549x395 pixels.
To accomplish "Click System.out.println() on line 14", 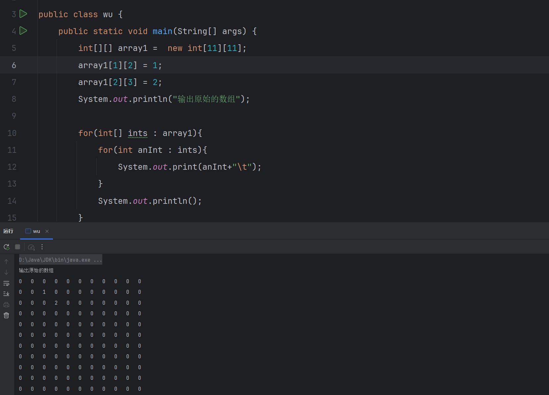I will coord(150,201).
